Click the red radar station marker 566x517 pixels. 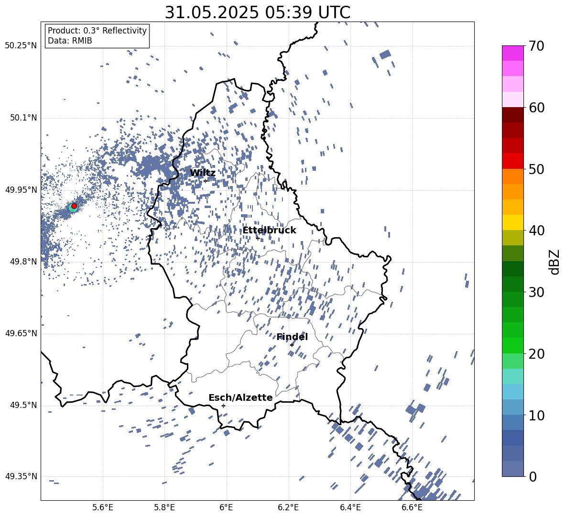click(74, 206)
